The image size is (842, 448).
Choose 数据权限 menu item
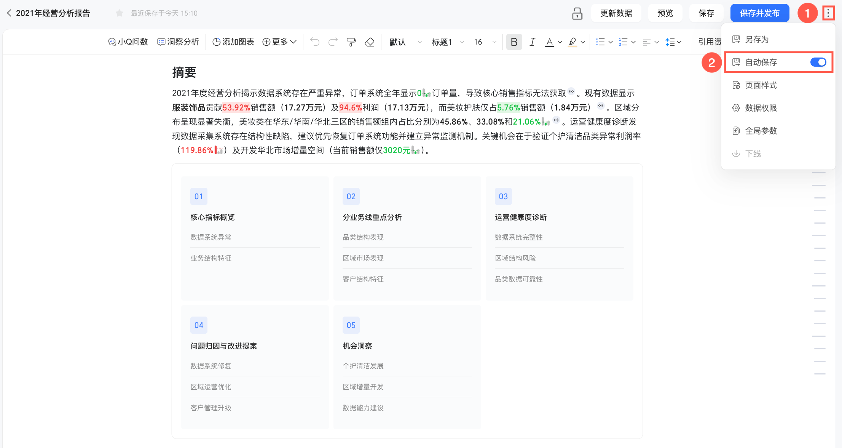pyautogui.click(x=761, y=108)
